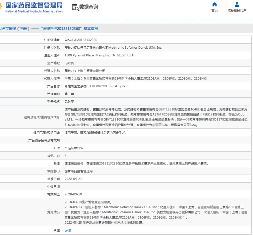Click the 批准日期 label
253x235 pixels.
(x=53, y=179)
